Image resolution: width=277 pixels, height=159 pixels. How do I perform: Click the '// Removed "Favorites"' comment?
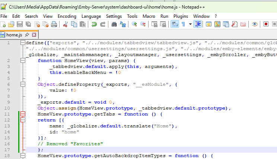tap(70, 144)
